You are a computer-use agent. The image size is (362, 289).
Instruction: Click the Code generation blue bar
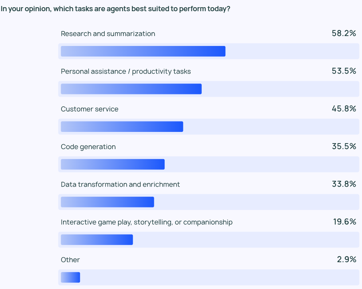[113, 164]
